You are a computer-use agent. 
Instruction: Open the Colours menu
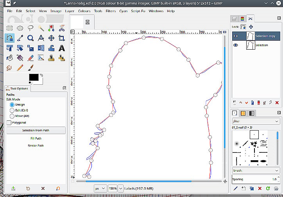[x=84, y=11]
